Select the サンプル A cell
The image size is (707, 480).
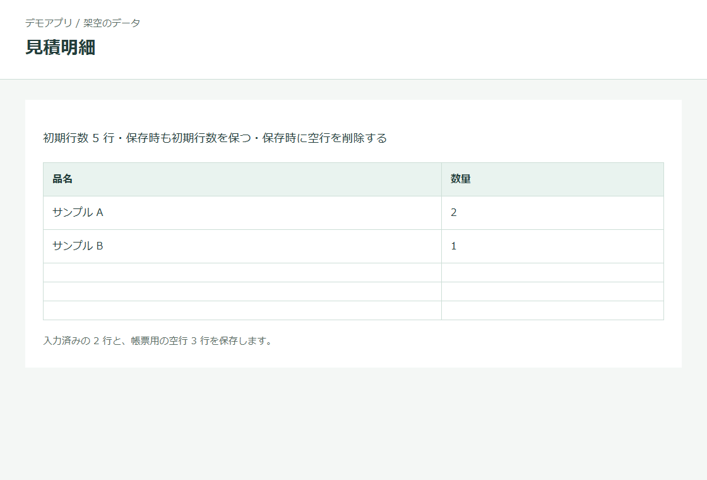click(x=242, y=212)
